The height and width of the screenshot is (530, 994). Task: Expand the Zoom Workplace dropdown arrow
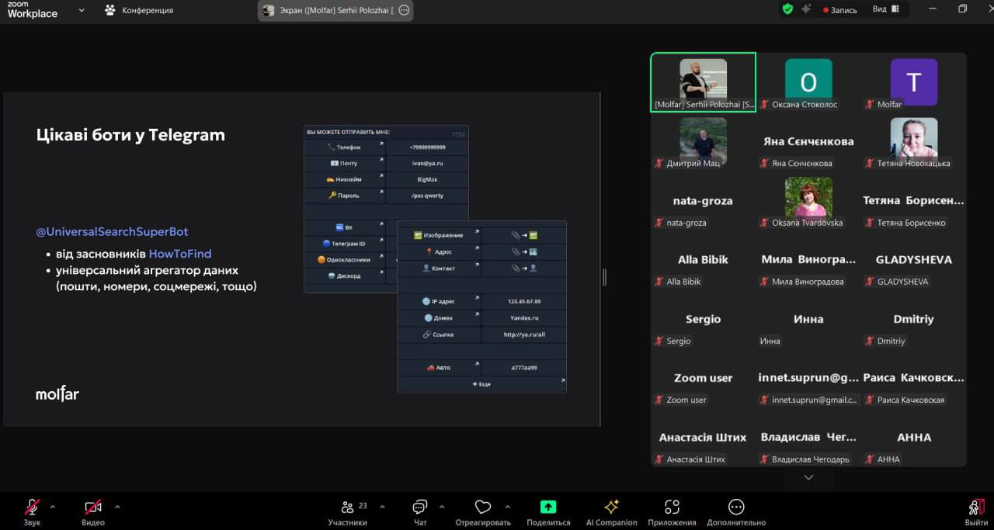click(82, 10)
